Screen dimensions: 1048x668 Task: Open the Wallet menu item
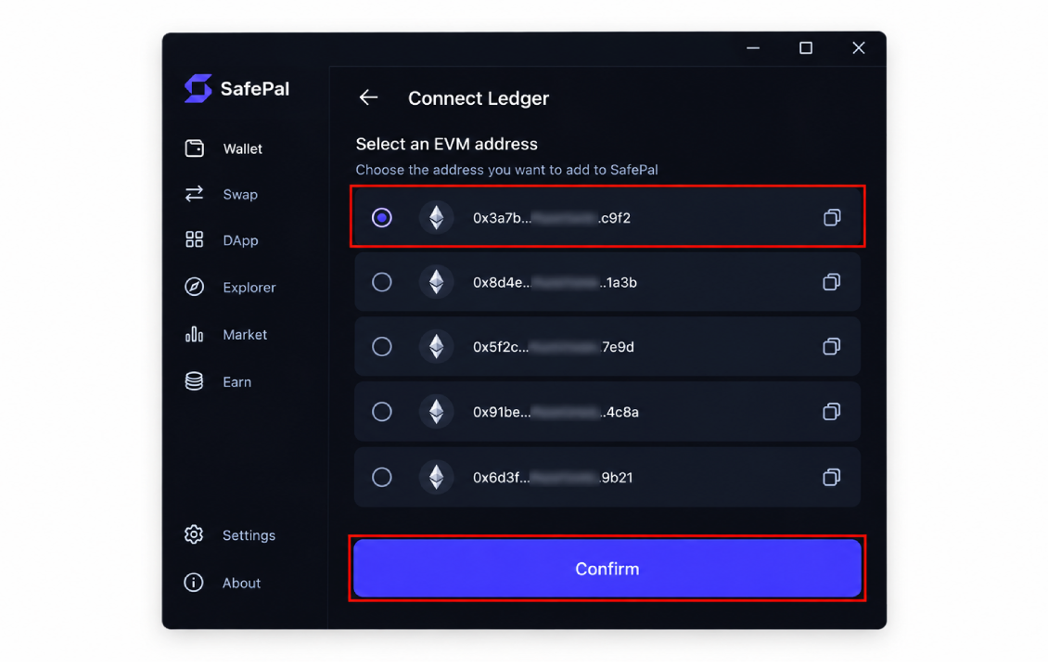coord(243,148)
